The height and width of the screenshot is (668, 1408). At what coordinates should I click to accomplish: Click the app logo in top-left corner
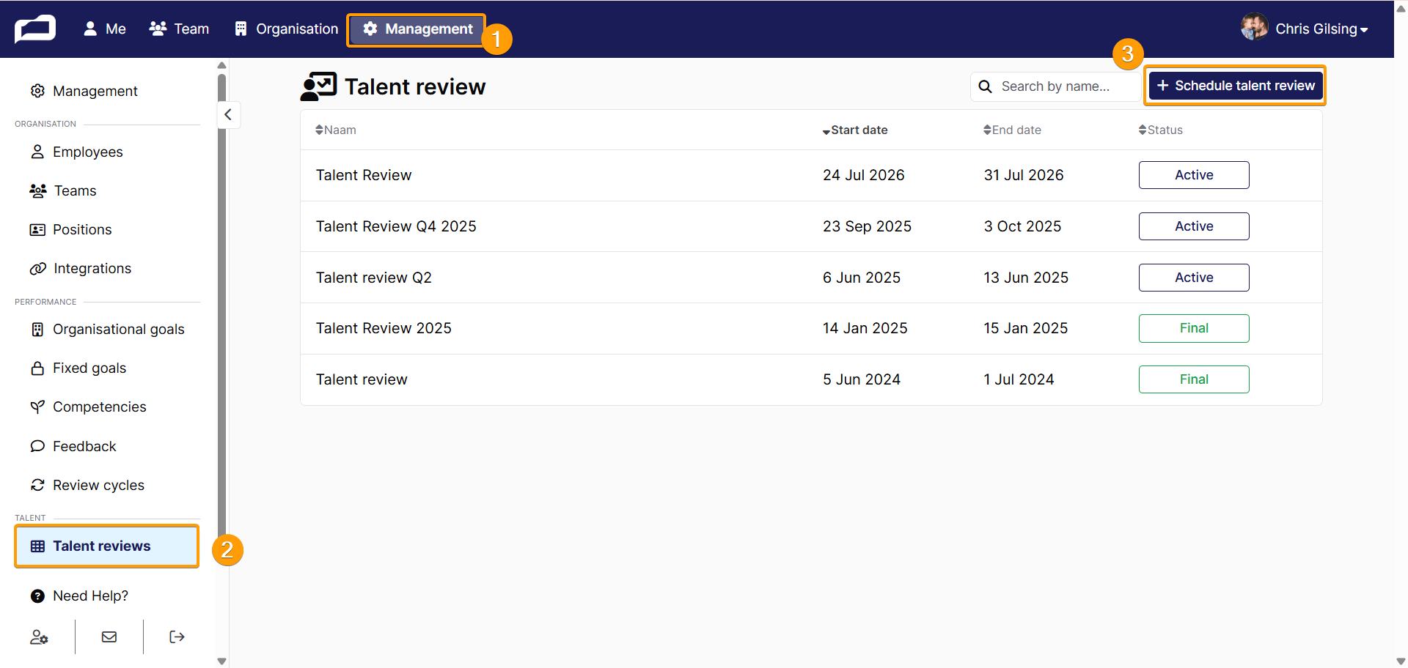35,29
